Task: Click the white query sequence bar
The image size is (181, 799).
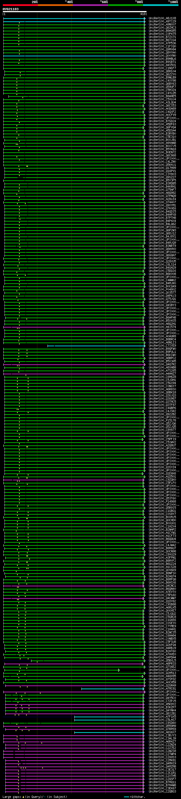Action: click(75, 12)
